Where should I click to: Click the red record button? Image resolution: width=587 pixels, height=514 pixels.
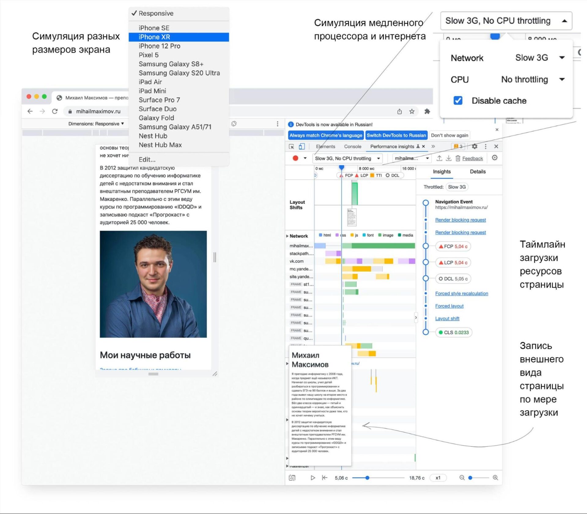pyautogui.click(x=295, y=158)
